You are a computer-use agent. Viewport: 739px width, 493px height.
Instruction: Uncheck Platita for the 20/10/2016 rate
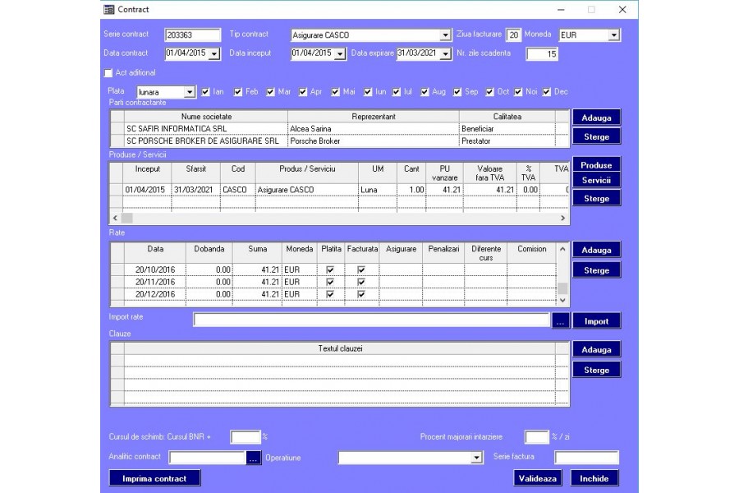(x=330, y=270)
